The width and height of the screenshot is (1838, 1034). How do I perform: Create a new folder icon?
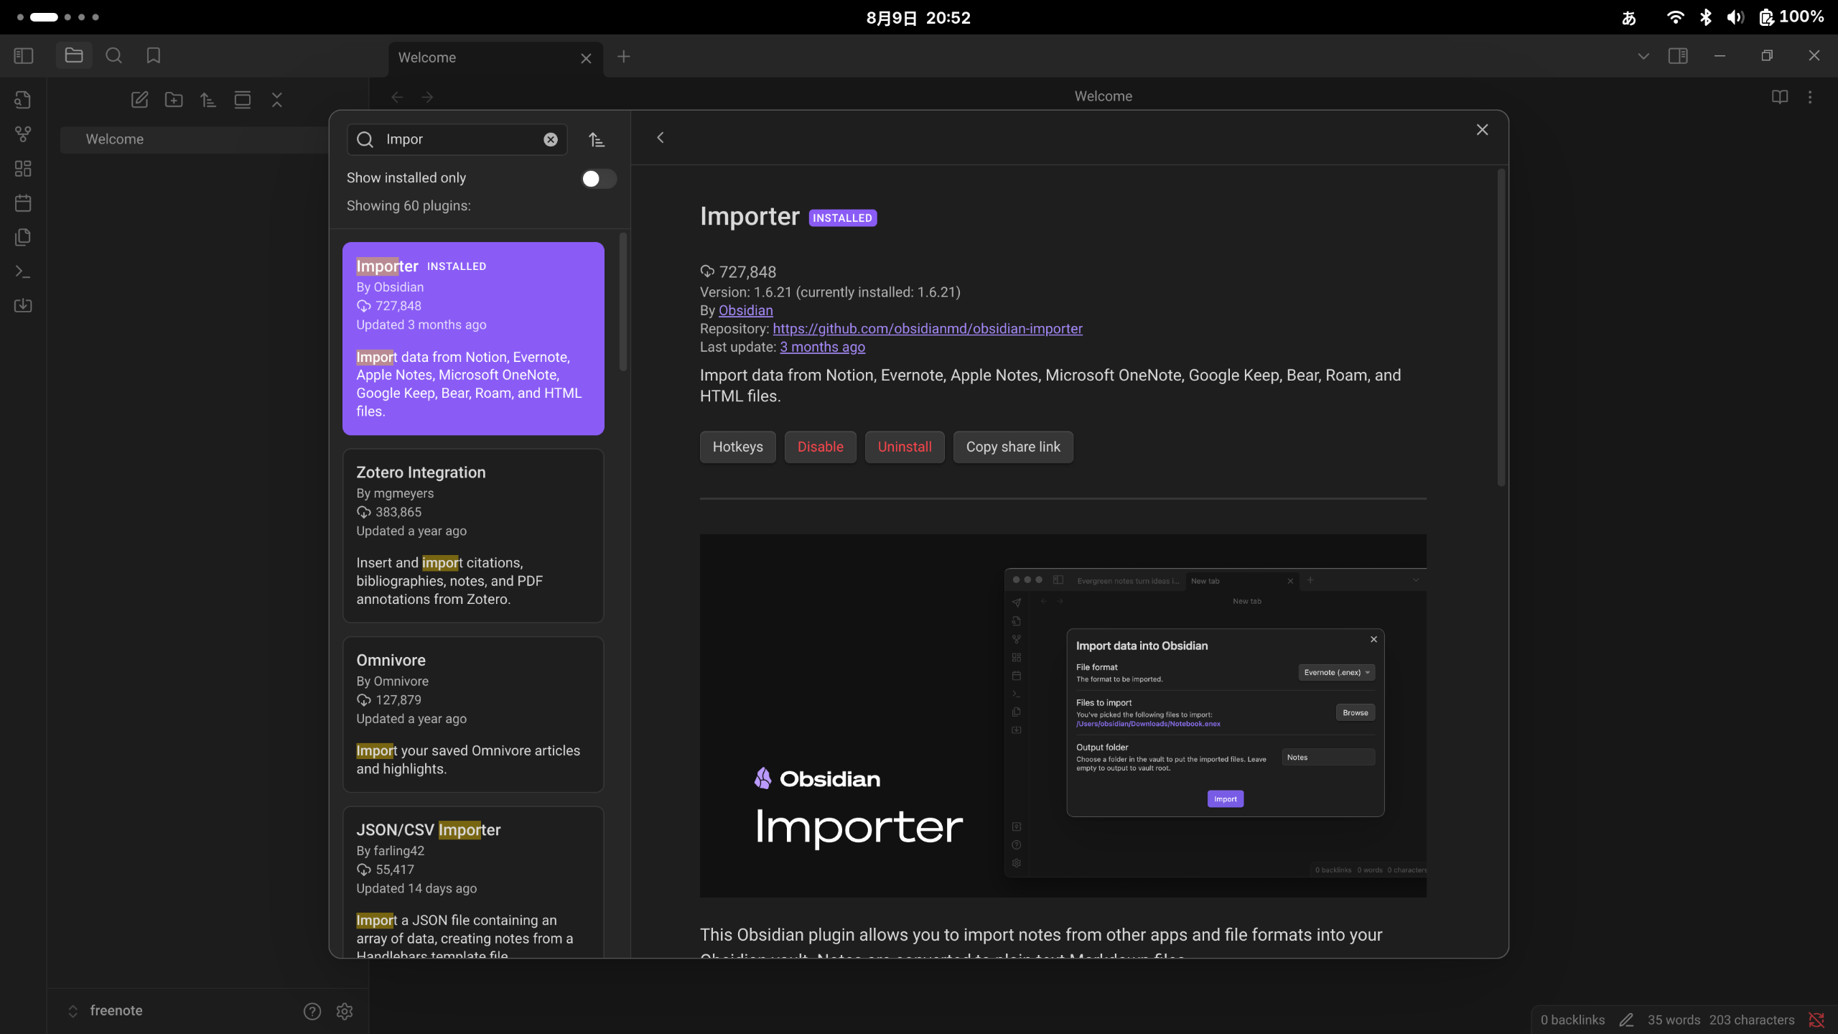point(174,100)
